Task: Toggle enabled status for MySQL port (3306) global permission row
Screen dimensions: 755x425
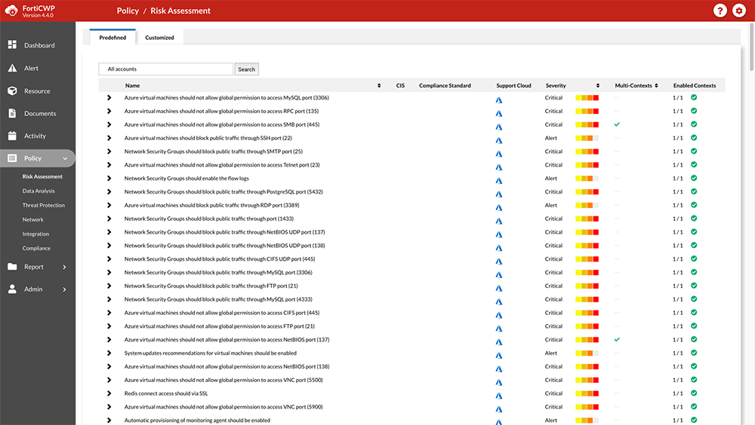Action: (694, 97)
